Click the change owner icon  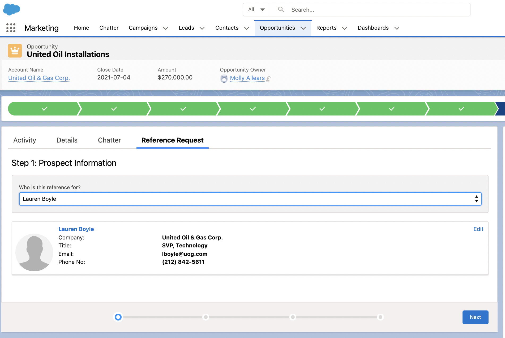tap(268, 79)
